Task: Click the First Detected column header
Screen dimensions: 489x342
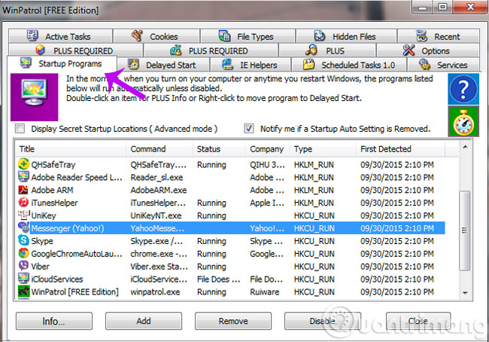Action: click(400, 149)
